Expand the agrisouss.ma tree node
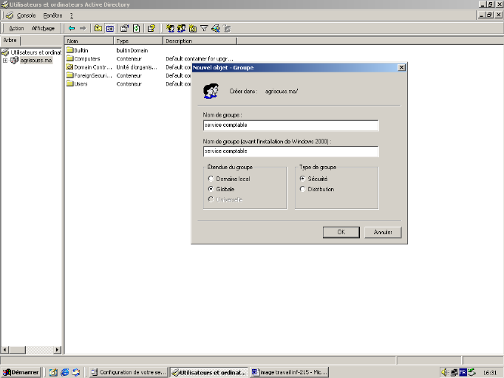Image resolution: width=504 pixels, height=378 pixels. pos(5,61)
